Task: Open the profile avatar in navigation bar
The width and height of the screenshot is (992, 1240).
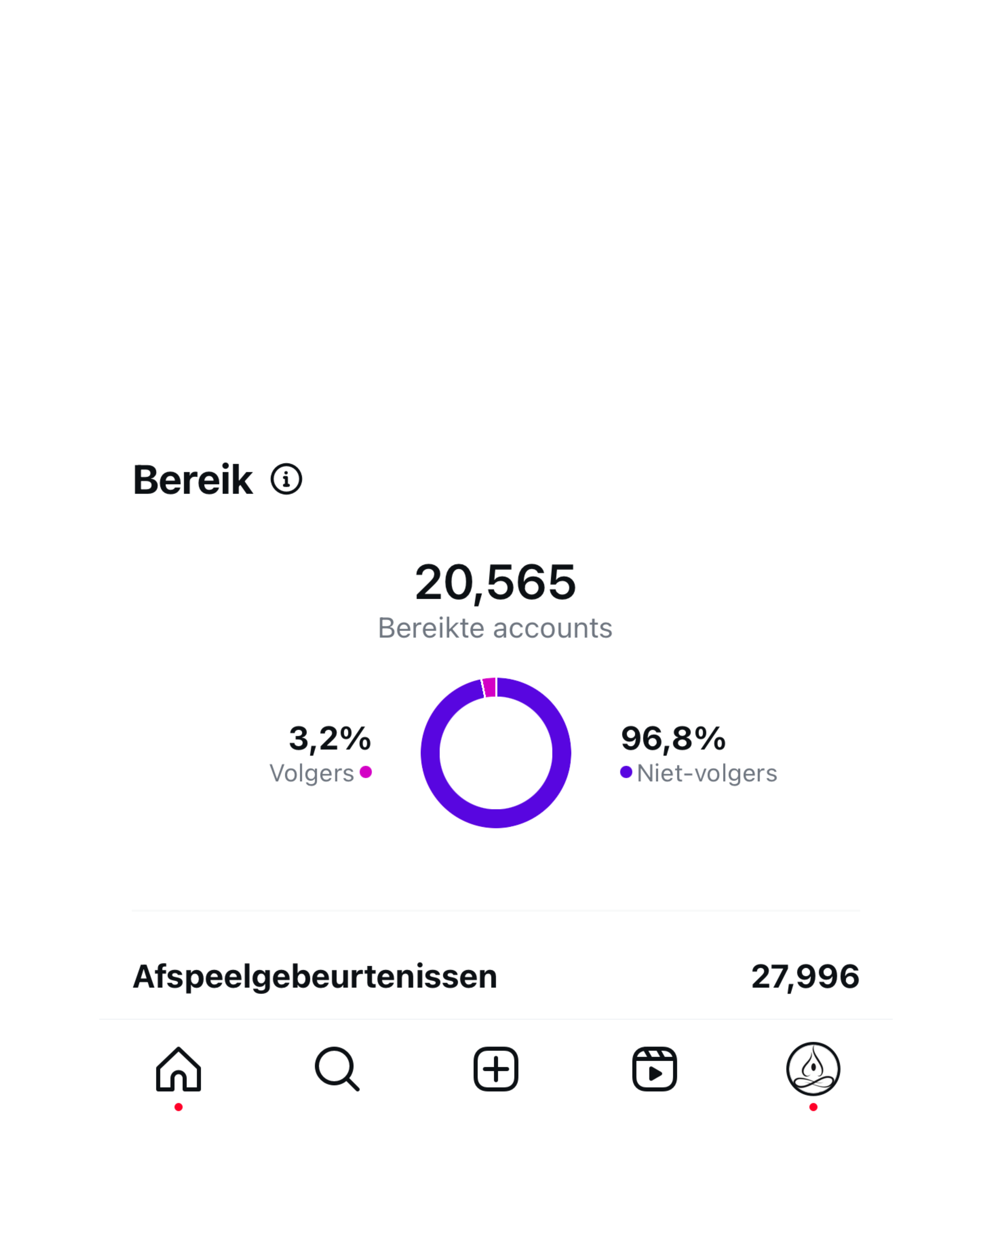Action: coord(813,1069)
